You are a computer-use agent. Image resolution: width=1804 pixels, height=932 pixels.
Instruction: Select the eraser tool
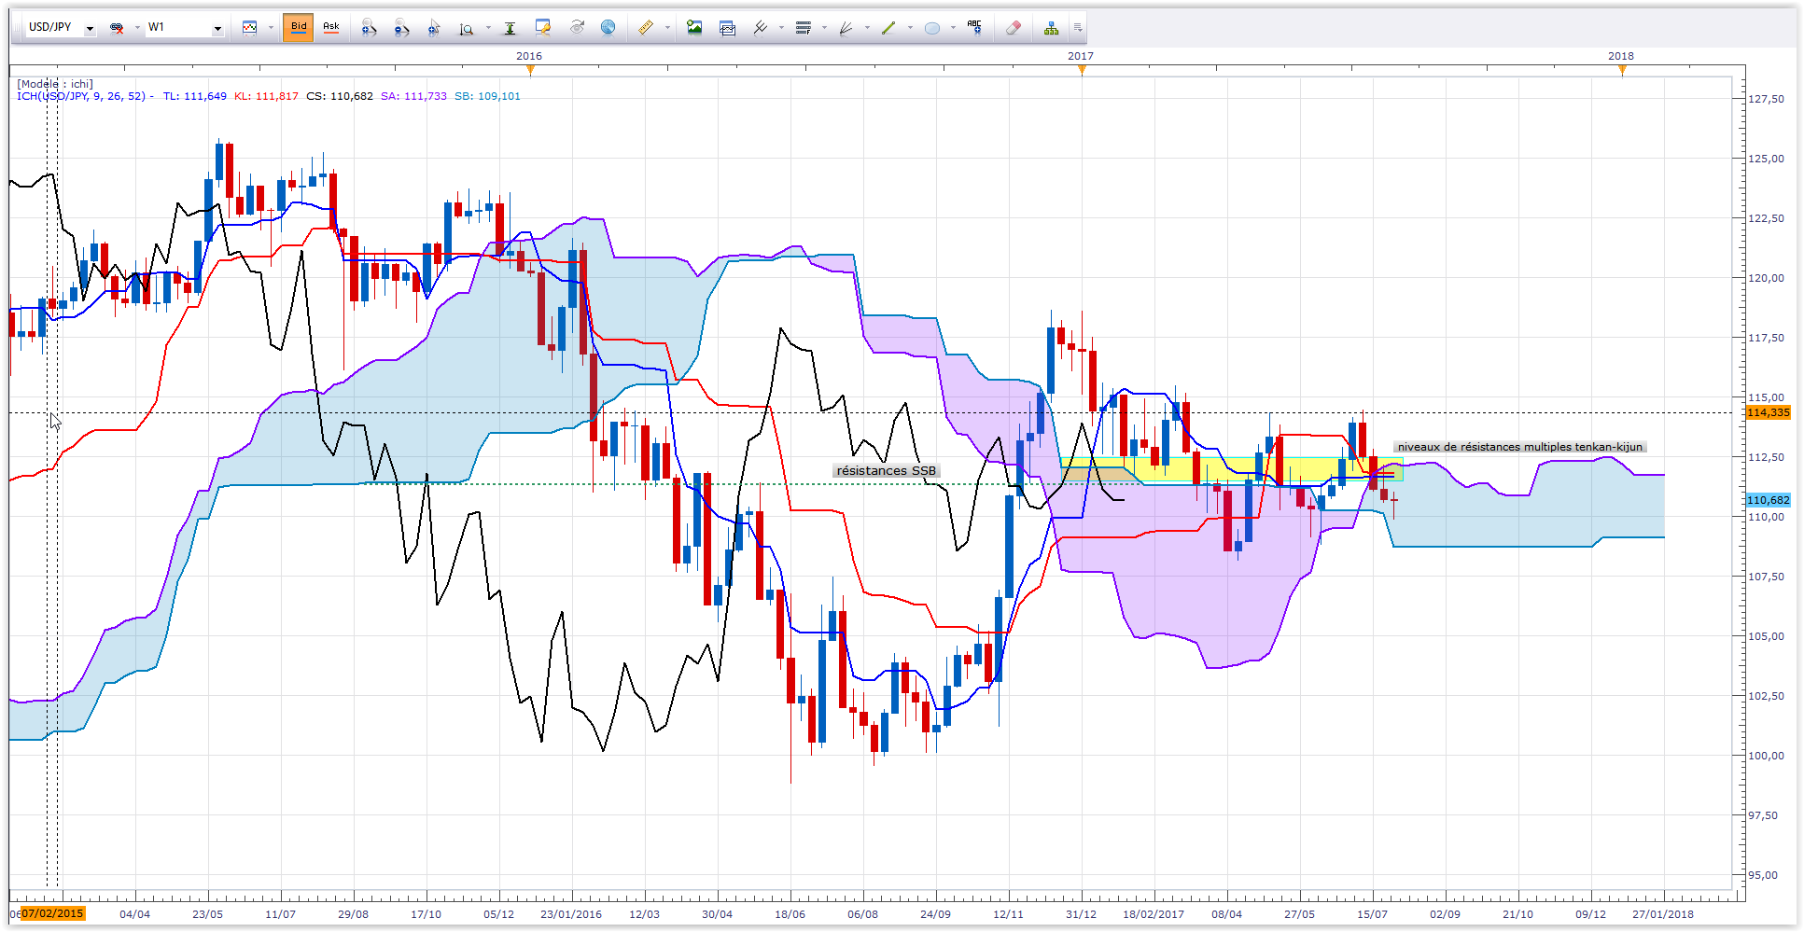[1014, 28]
